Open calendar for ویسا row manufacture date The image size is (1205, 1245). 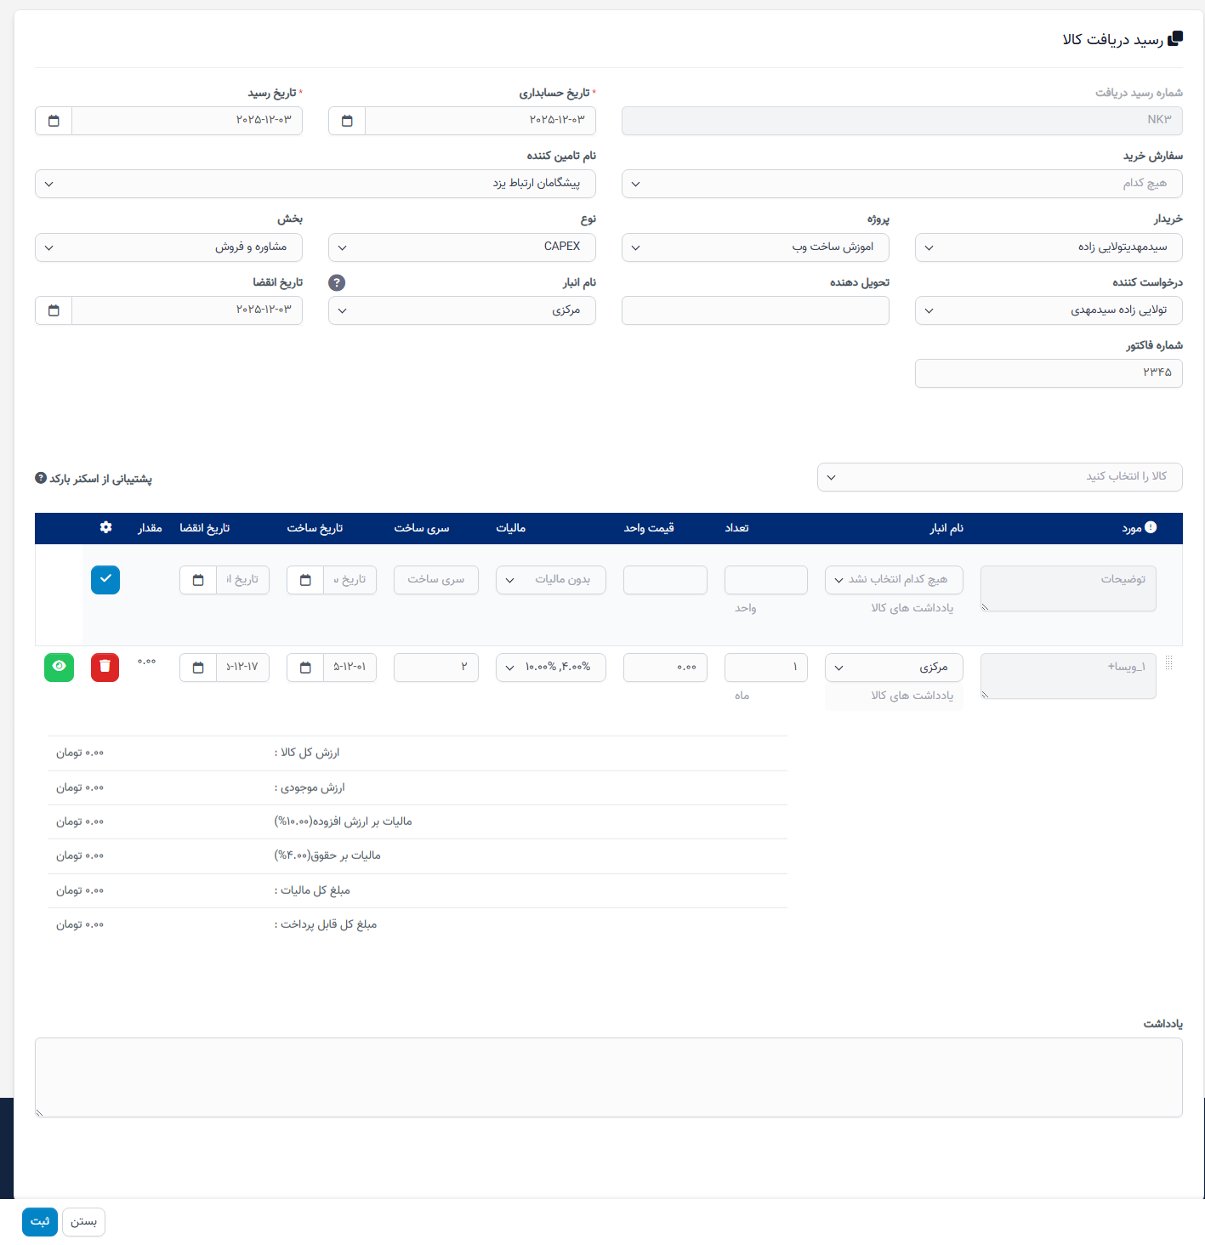pos(305,668)
